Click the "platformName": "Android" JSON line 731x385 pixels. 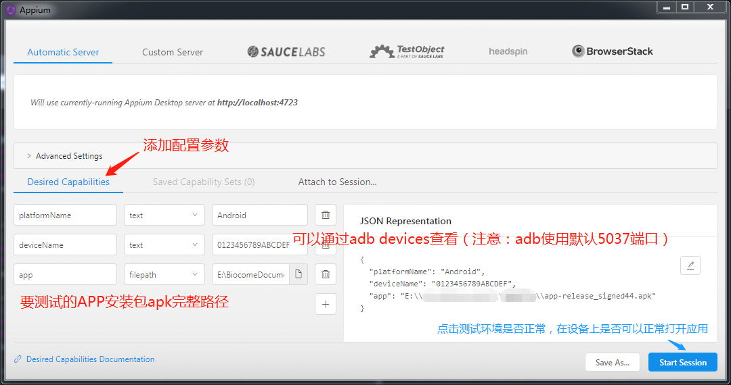[427, 272]
